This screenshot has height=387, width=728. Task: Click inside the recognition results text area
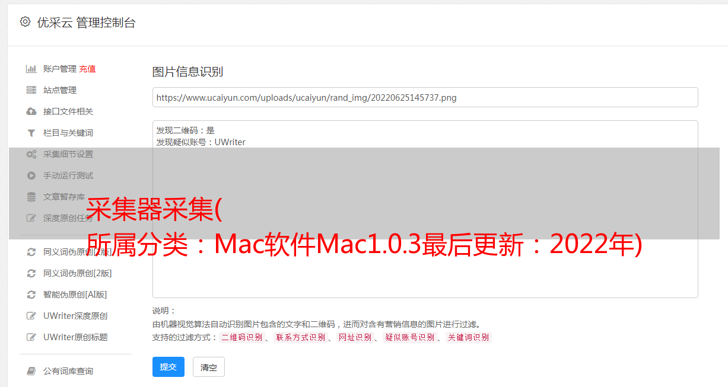425,209
